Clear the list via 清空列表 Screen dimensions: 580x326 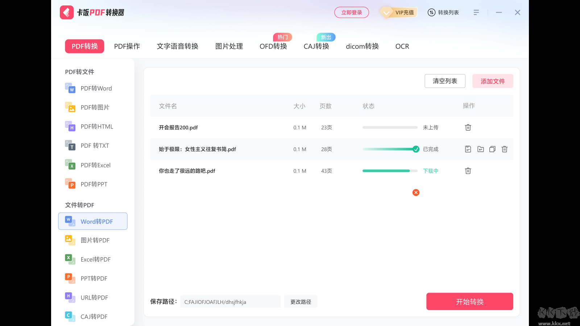(445, 81)
